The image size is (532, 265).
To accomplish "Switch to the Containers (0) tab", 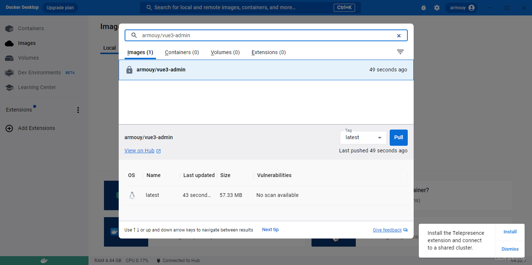I will pos(182,52).
